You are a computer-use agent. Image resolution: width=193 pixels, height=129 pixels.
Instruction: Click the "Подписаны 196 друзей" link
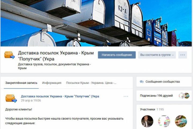tap(156, 96)
